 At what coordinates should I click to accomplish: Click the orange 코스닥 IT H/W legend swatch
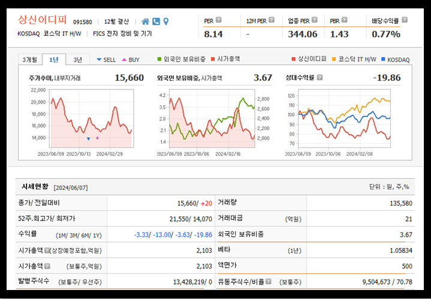[x=334, y=59]
